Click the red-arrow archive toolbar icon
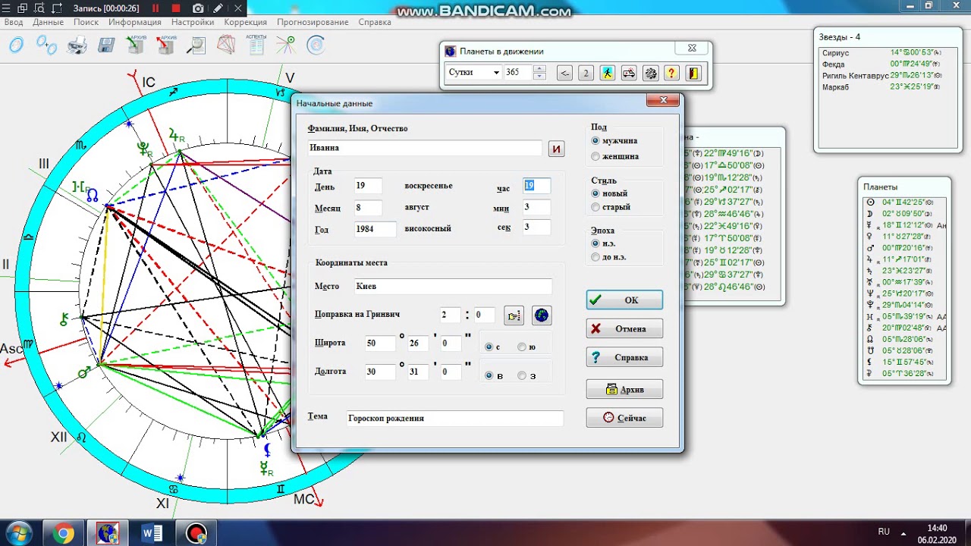The width and height of the screenshot is (971, 546). (x=166, y=45)
